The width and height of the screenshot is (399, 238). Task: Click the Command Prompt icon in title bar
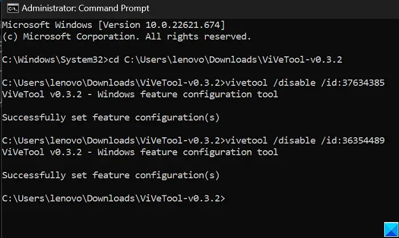coord(13,9)
